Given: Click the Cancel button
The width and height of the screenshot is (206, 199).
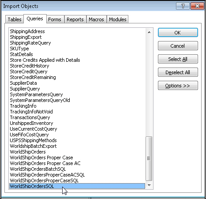Looking at the screenshot, I should click(178, 46).
